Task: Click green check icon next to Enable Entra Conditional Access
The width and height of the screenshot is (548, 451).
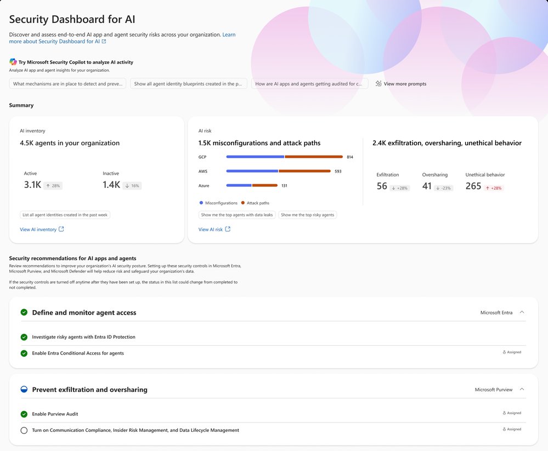Action: click(x=24, y=353)
